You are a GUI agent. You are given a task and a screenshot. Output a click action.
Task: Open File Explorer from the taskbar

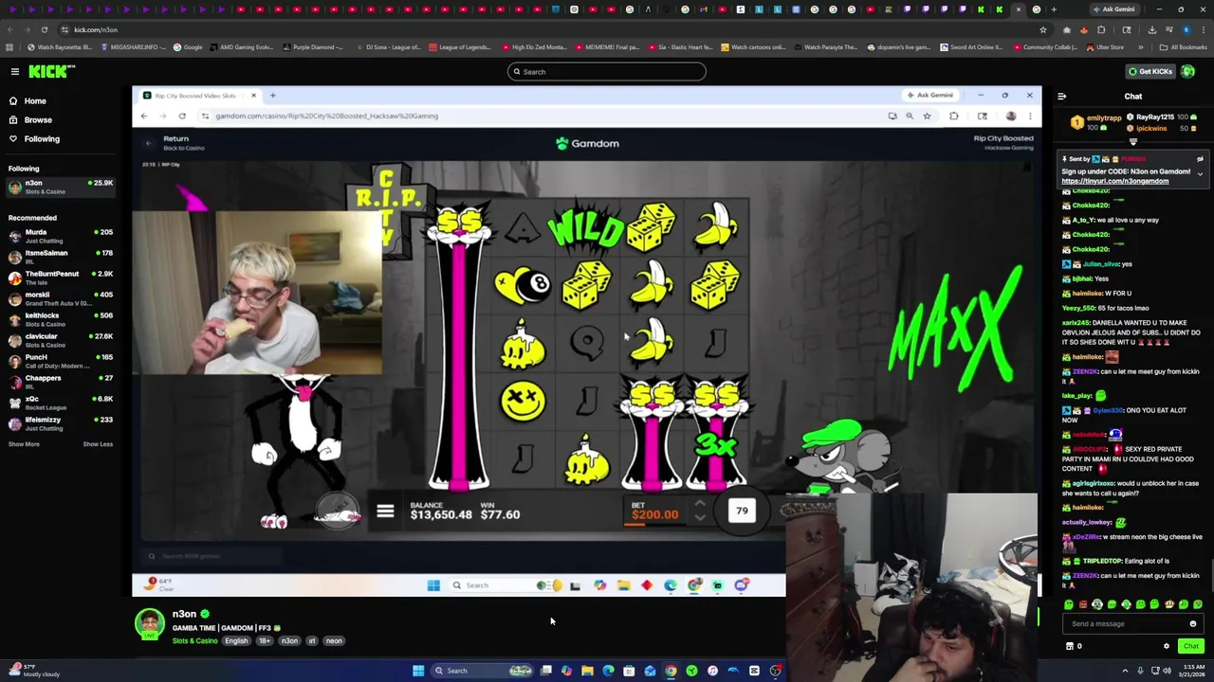tap(587, 671)
